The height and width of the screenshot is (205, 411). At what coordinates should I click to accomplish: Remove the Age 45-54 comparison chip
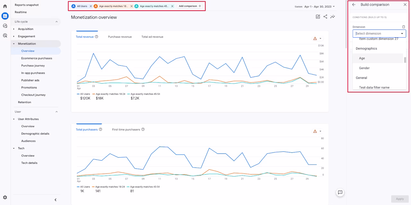172,6
